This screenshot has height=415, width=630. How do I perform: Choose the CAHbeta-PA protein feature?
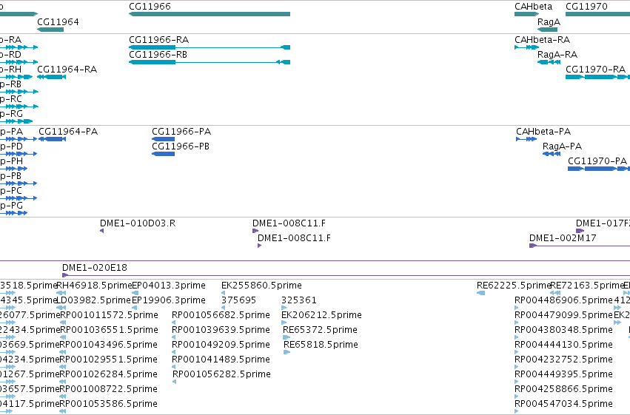[526, 139]
